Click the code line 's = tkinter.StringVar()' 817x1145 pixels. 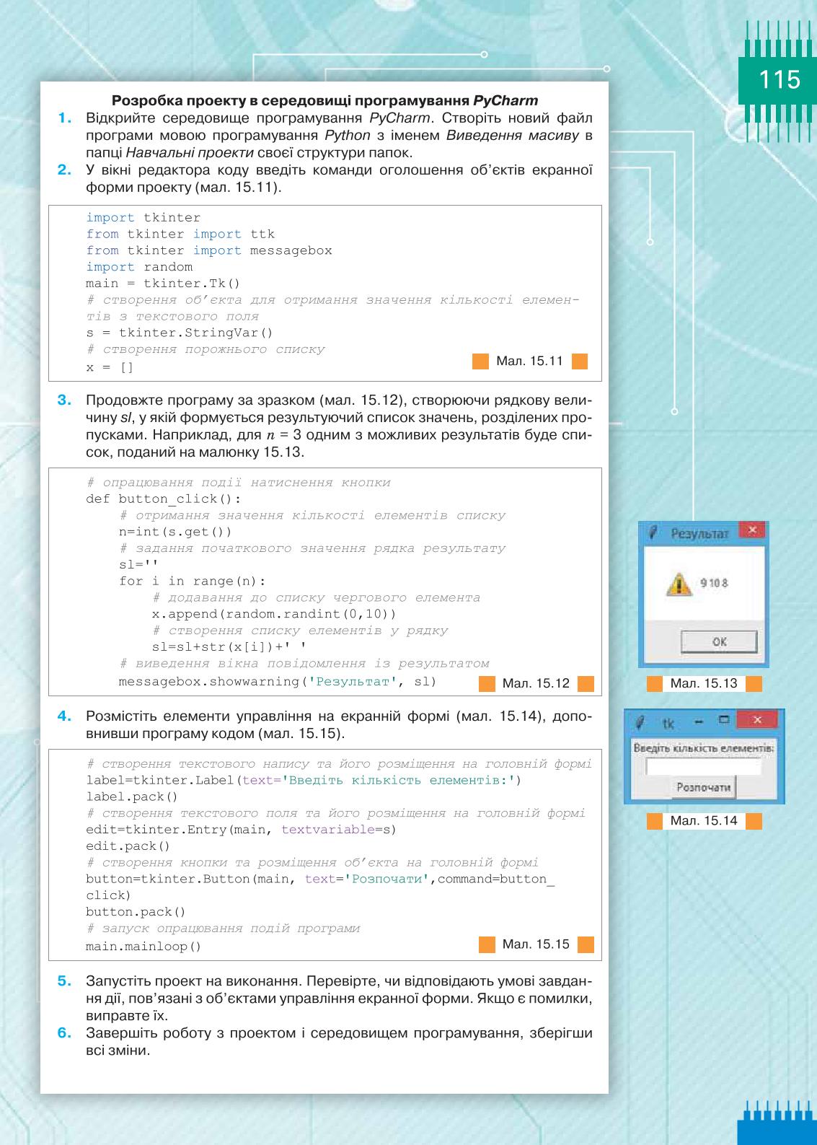click(180, 333)
